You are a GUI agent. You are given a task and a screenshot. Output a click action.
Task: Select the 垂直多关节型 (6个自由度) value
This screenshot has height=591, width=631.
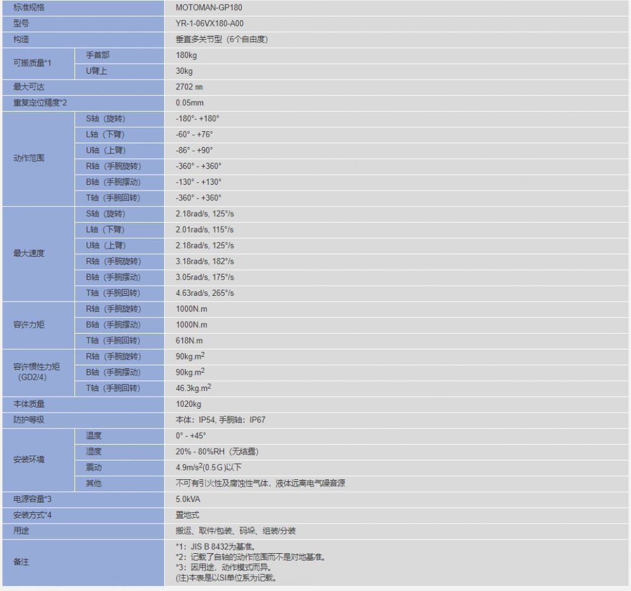point(221,40)
